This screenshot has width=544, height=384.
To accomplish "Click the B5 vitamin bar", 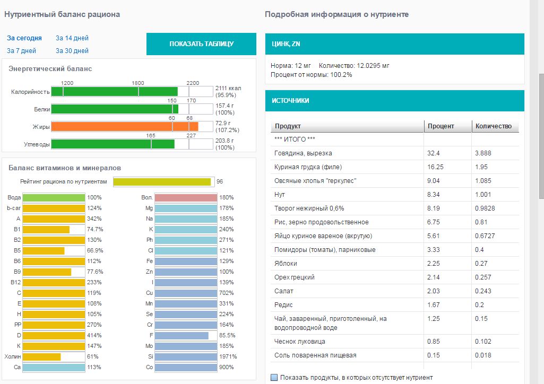I will (44, 250).
